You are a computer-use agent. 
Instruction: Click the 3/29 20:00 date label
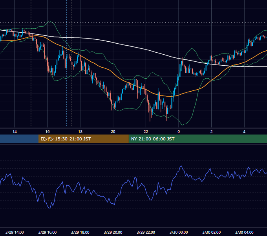coord(113,232)
